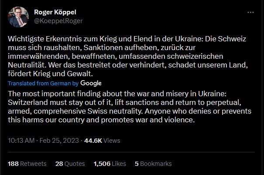Open the 10:13 AM timestamp link

click(21, 141)
